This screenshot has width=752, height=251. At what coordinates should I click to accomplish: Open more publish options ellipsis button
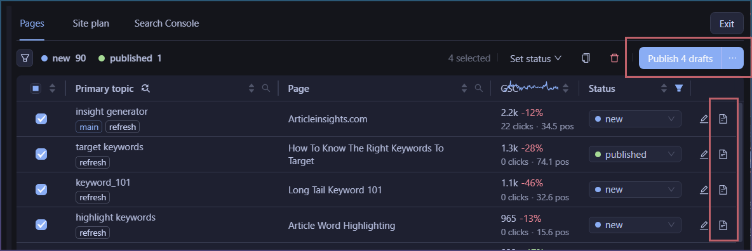(732, 58)
